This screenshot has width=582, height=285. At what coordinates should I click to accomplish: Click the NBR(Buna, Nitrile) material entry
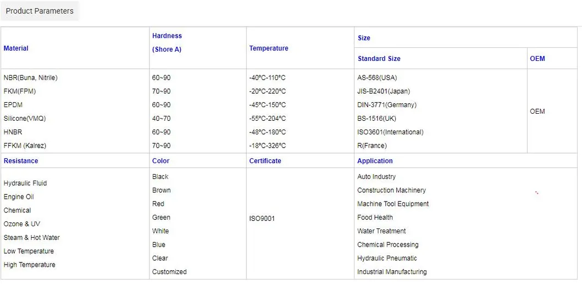click(x=31, y=78)
